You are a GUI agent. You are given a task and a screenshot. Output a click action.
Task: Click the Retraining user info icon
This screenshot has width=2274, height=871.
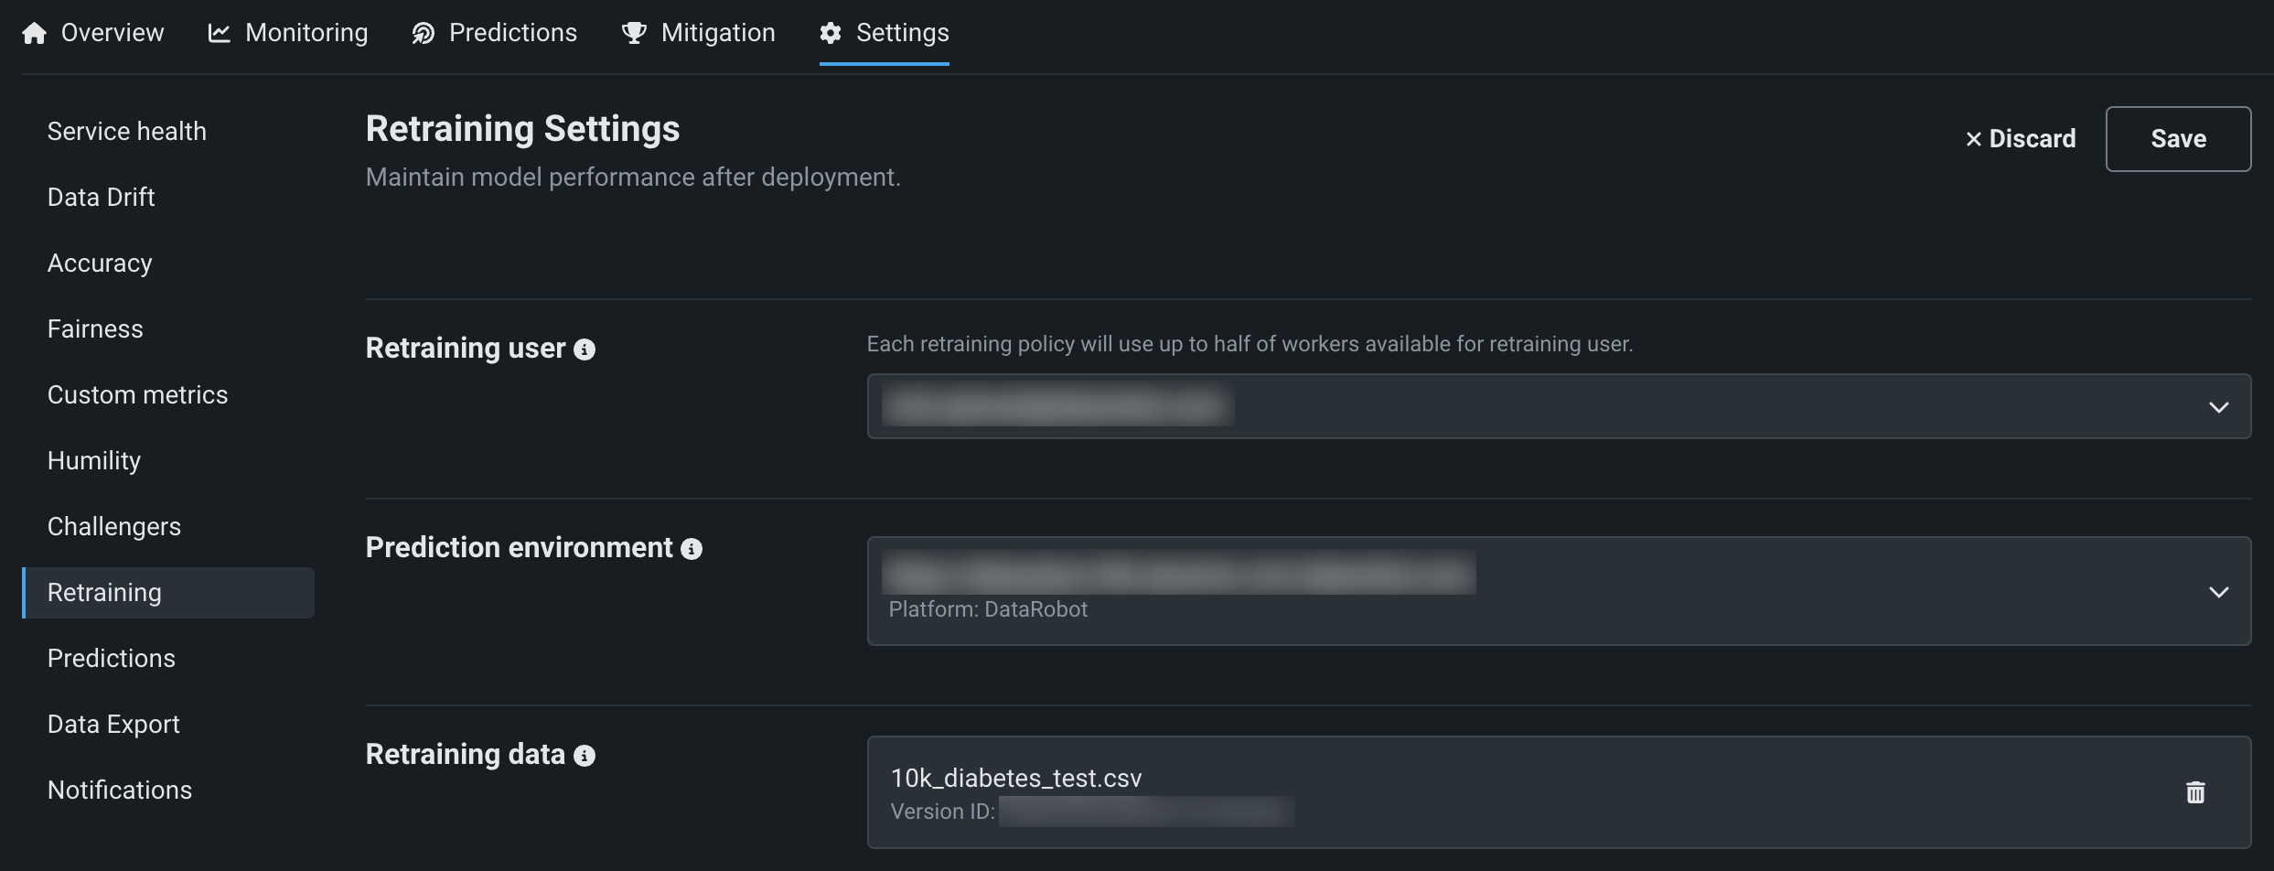(585, 349)
